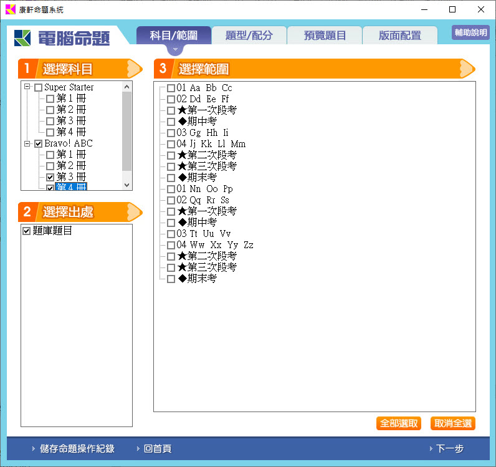Collapse the Super Starter tree node
Viewport: 496px width, 467px height.
[x=27, y=87]
